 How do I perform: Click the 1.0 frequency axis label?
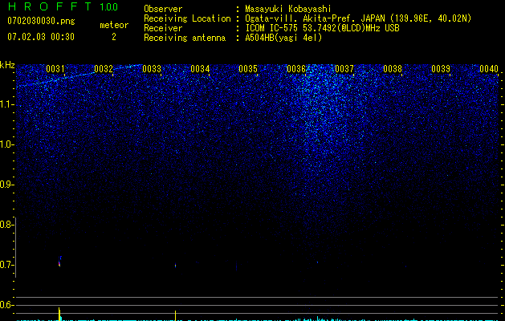6,144
